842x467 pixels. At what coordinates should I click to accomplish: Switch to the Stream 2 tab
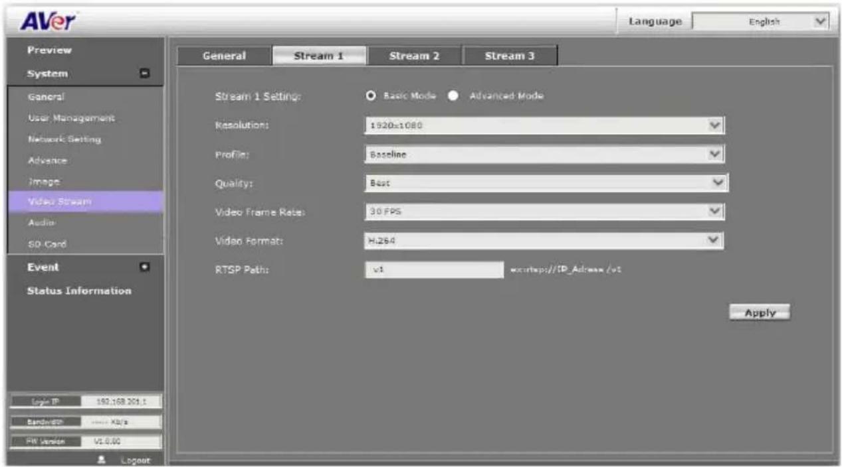pos(414,56)
